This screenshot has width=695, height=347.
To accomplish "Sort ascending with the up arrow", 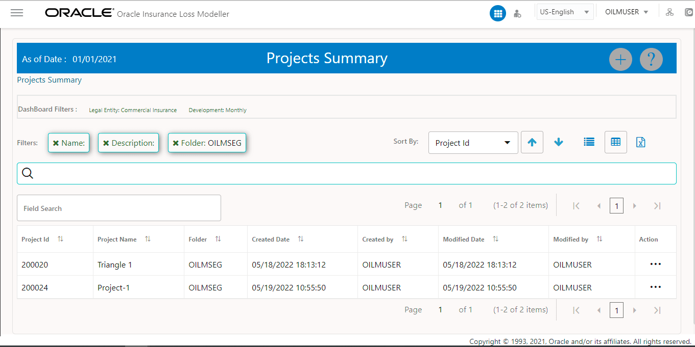I will (532, 143).
